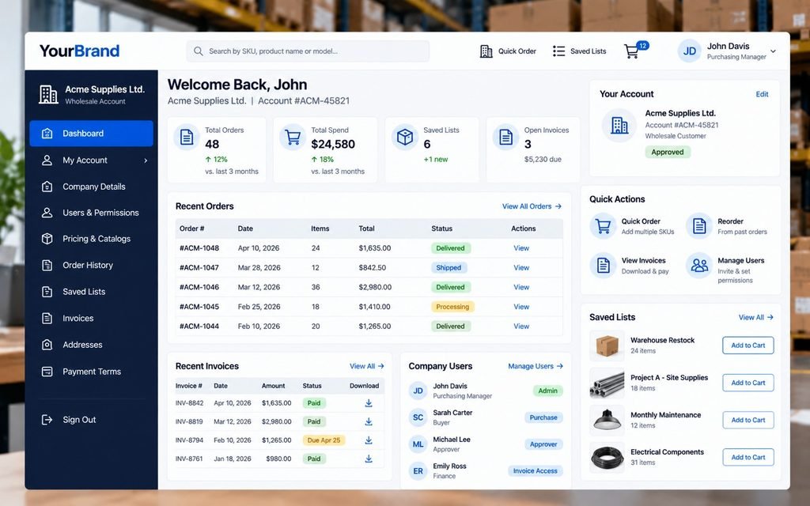Click Michael Lee's ML avatar
Image resolution: width=810 pixels, height=506 pixels.
point(418,444)
